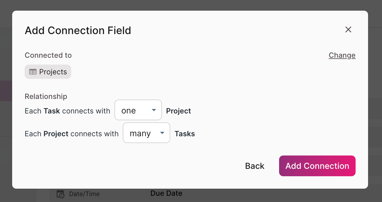
Task: Change how many Projects each Task connects with
Action: 138,110
